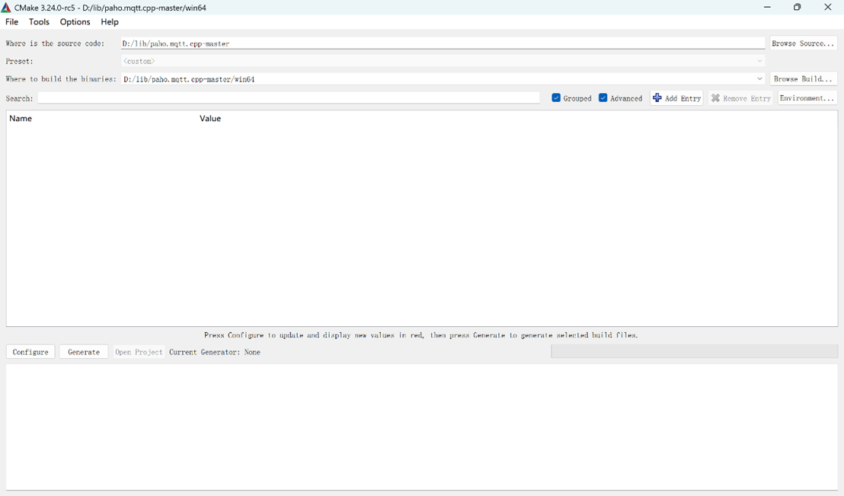
Task: Open the Tools menu
Action: tap(39, 21)
